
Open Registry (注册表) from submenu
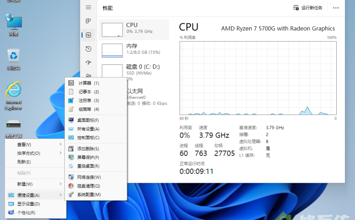click(96, 100)
